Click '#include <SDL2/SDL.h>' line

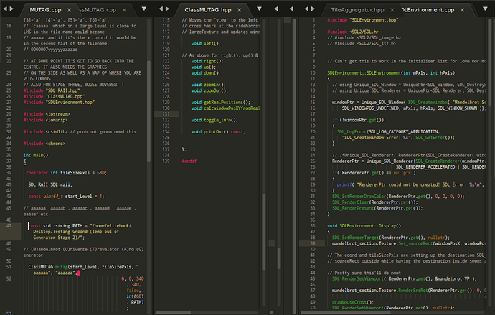(x=353, y=32)
